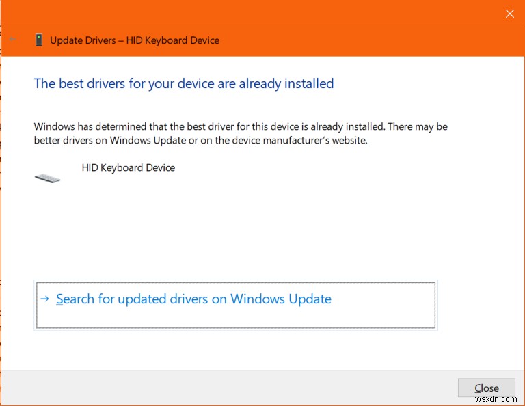Screen dimensions: 525x406
Task: Search for updated drivers on Windows Update
Action: [236, 306]
